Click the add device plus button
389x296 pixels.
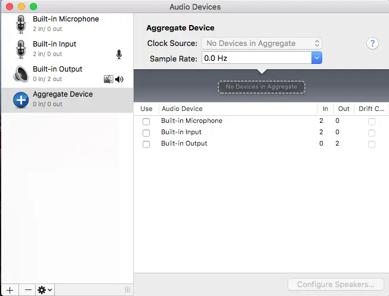coord(10,289)
